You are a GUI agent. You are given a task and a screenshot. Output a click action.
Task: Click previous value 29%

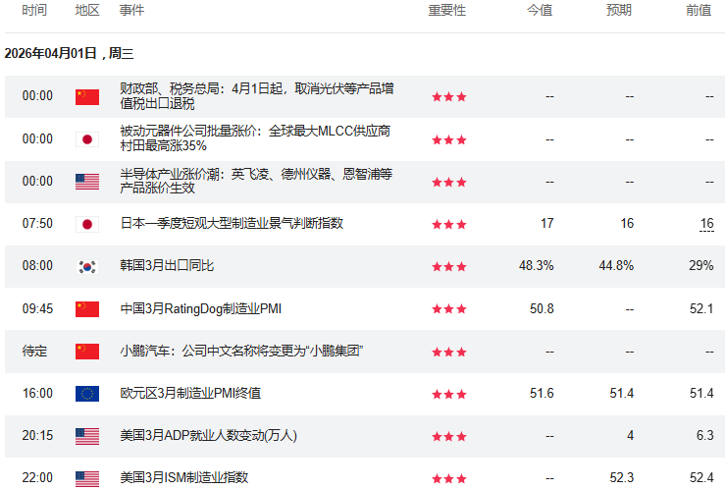(x=701, y=265)
